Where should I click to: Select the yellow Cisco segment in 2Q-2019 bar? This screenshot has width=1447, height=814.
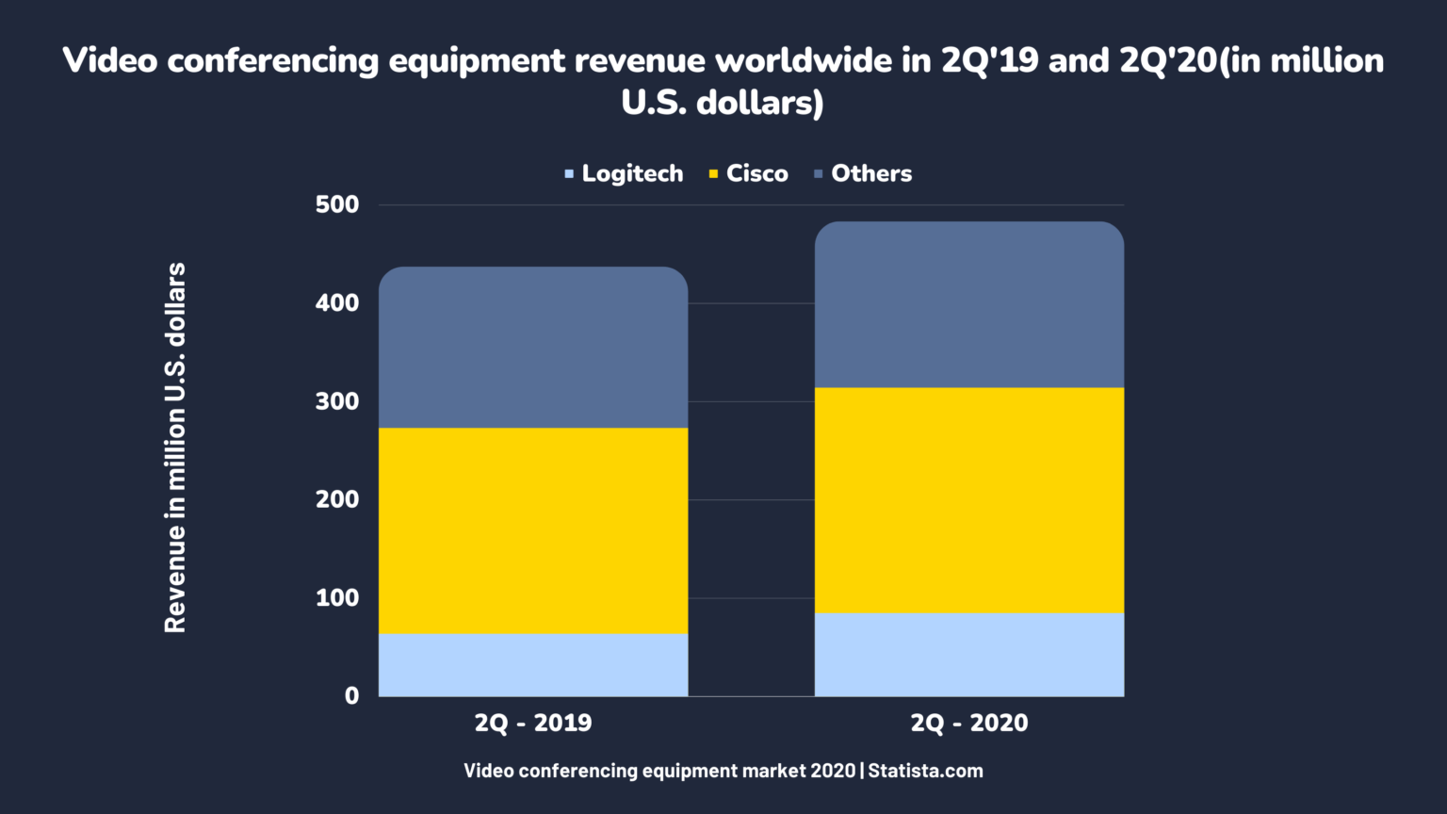[532, 528]
